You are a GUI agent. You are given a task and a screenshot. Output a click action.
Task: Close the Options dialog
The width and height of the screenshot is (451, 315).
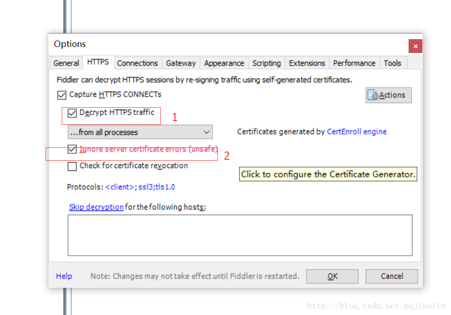415,46
